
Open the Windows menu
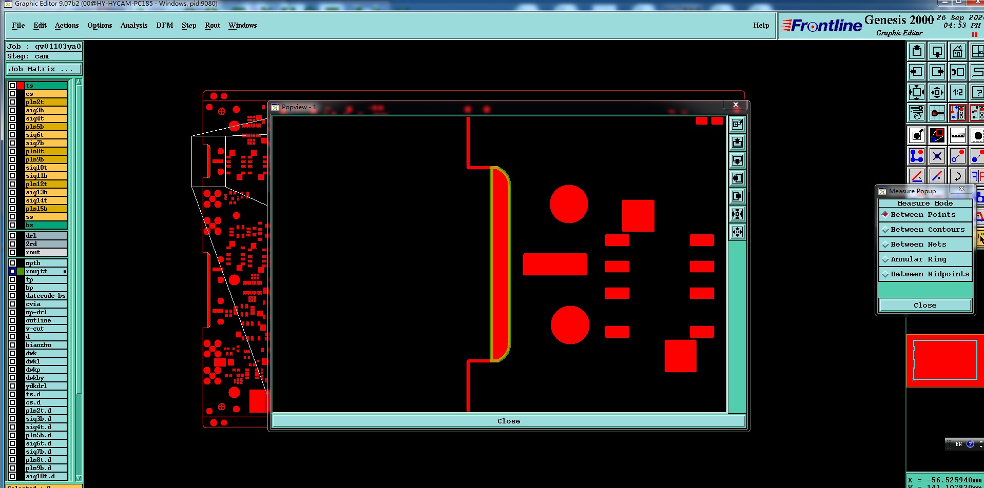243,25
